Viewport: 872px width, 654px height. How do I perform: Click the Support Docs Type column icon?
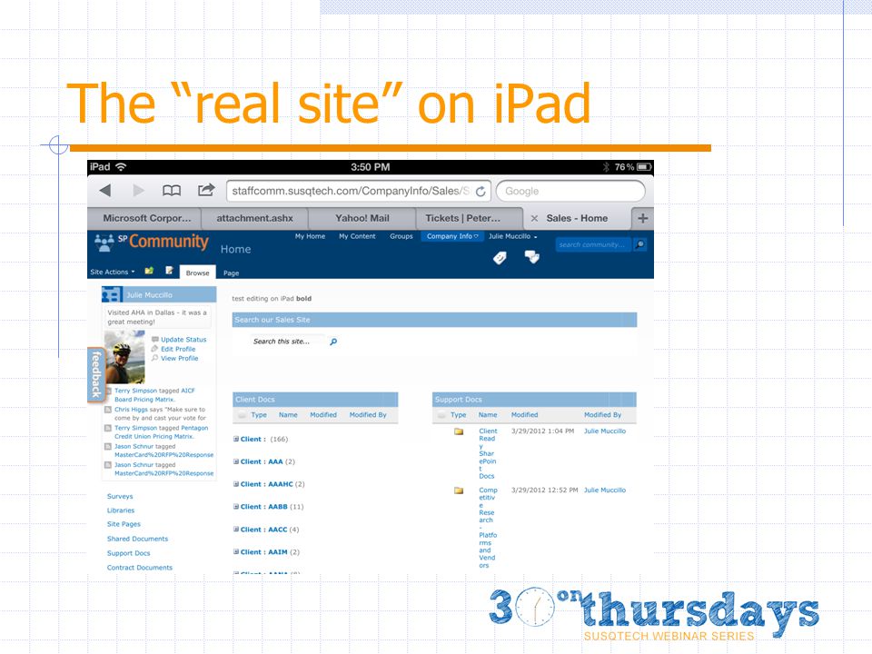tap(441, 415)
